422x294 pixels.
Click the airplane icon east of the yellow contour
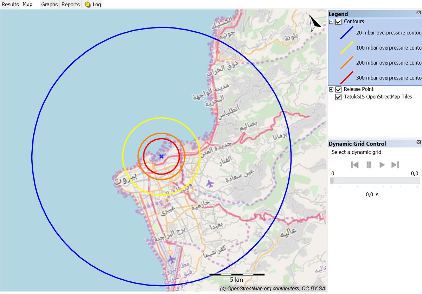[210, 183]
